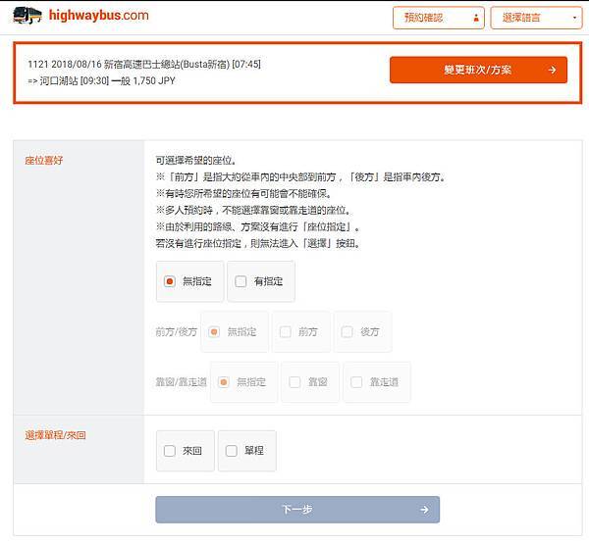The height and width of the screenshot is (544, 589).
Task: Open the highwaybus.com bus logo icon
Action: (27, 16)
